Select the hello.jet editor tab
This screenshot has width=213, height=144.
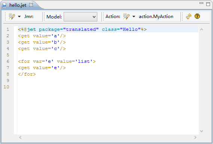pos(18,5)
